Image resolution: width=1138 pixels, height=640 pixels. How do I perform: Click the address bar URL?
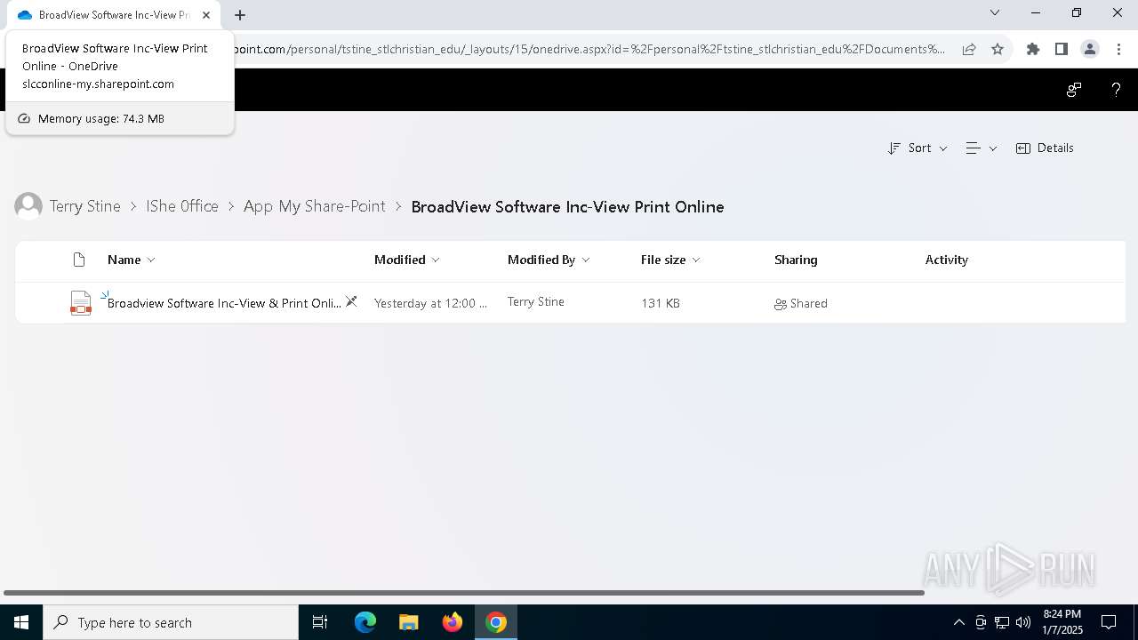click(590, 49)
